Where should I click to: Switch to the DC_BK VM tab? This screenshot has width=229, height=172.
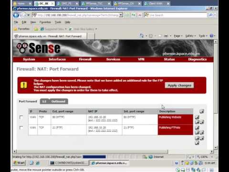[x=44, y=3]
